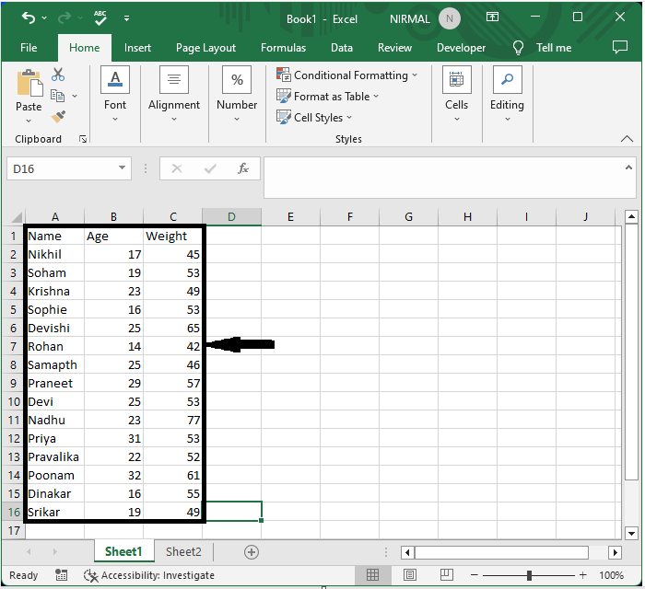Screen dimensions: 645x589
Task: Click the formula bar Cancel X icon
Action: (x=177, y=168)
